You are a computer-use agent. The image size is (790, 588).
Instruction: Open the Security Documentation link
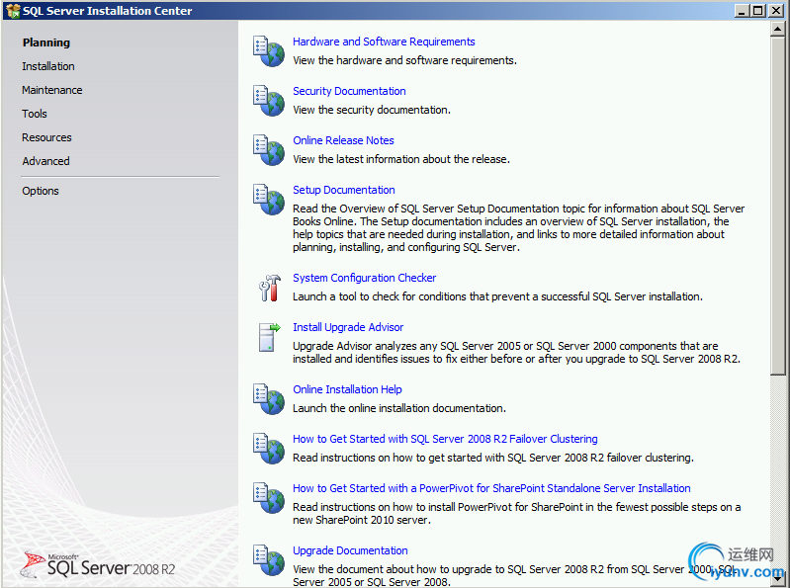(x=349, y=91)
